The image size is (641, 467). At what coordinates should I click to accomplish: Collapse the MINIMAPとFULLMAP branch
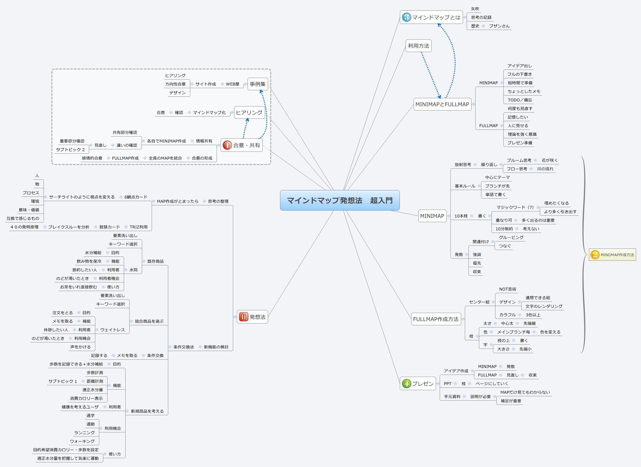click(473, 104)
